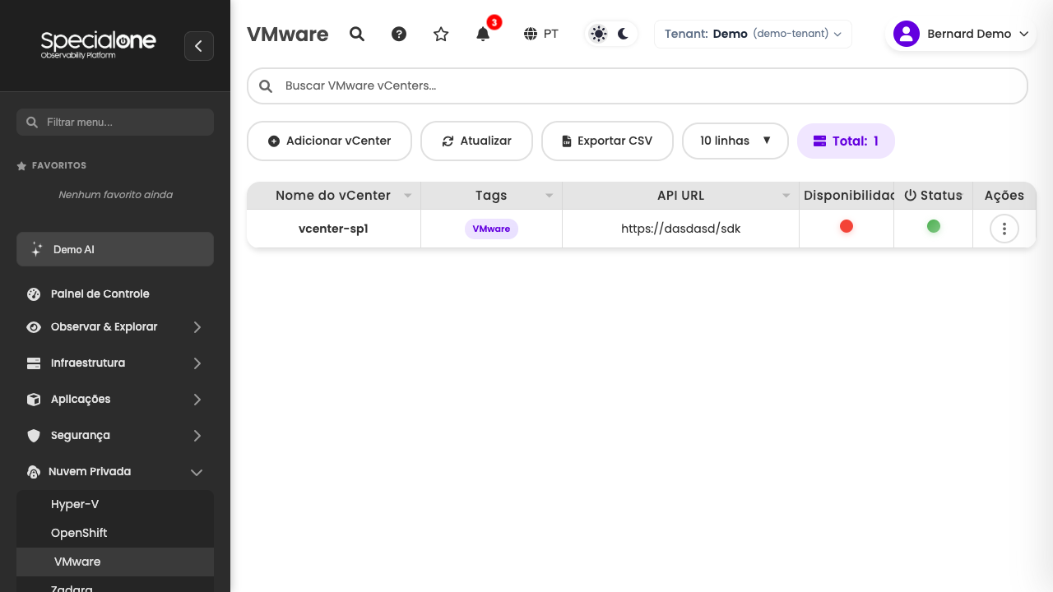Open Nome do vCenter column filter arrow

(407, 196)
